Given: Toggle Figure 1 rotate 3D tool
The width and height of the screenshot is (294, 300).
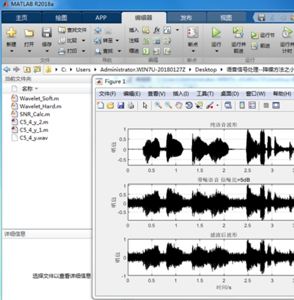Looking at the screenshot, I should tap(189, 105).
